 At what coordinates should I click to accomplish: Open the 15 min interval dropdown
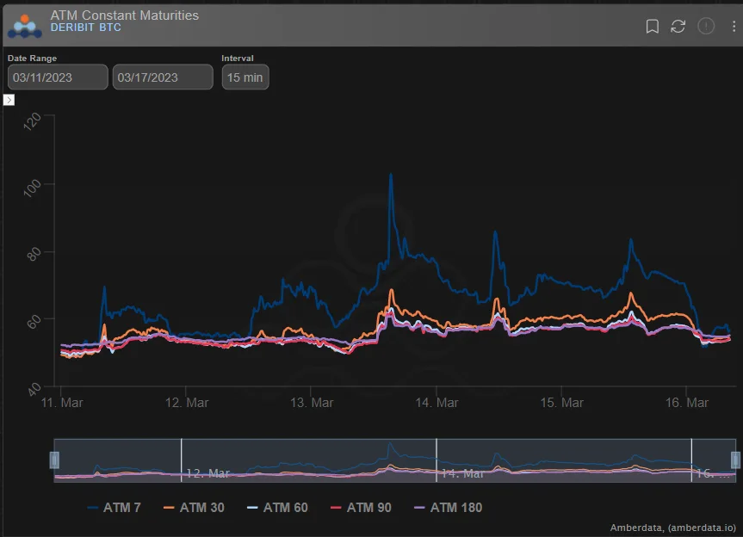pyautogui.click(x=245, y=77)
